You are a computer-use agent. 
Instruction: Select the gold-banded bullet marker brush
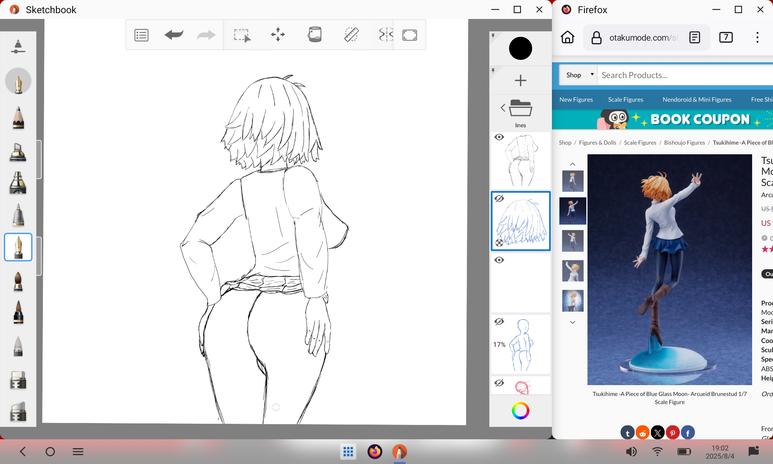tap(18, 183)
